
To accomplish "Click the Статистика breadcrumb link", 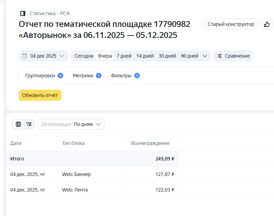I will click(42, 13).
